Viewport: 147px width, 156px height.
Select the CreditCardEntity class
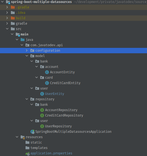pos(65,83)
